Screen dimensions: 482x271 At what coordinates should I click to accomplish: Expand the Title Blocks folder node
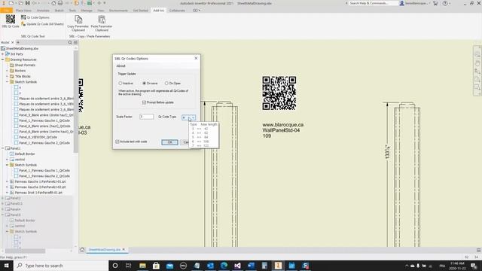coord(8,76)
